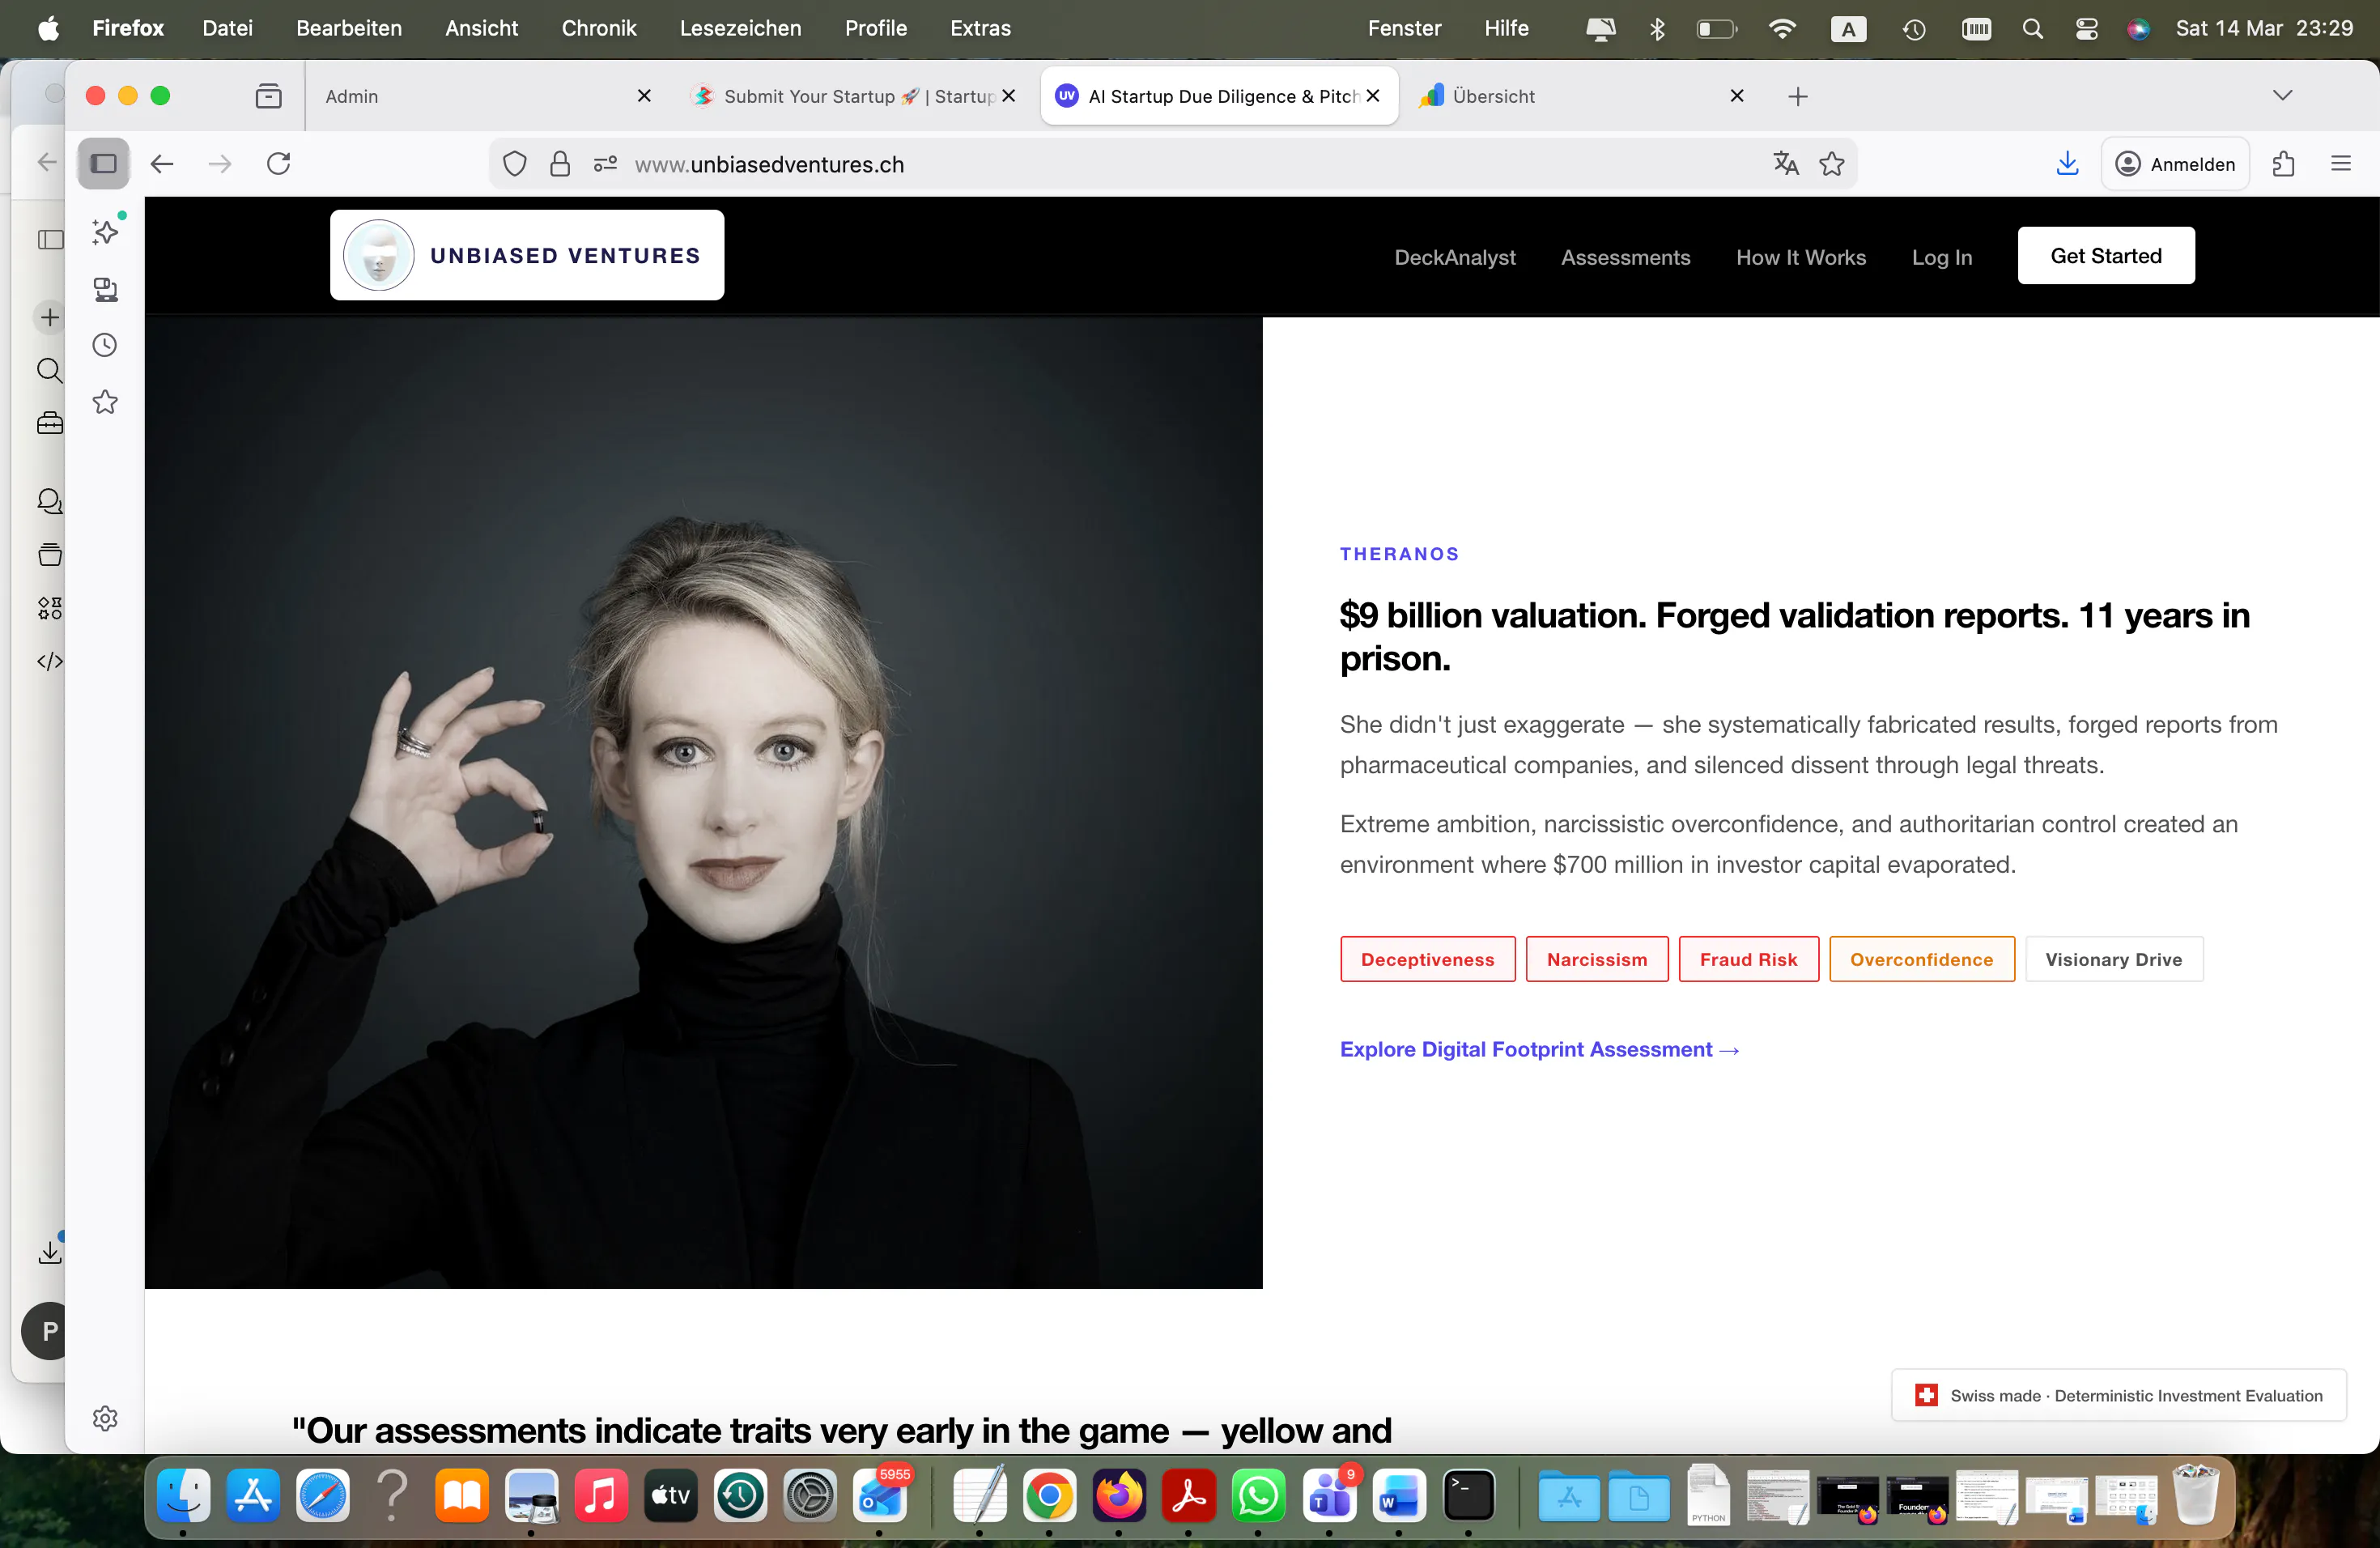Open the Chronik menu
The height and width of the screenshot is (1548, 2380).
click(598, 28)
